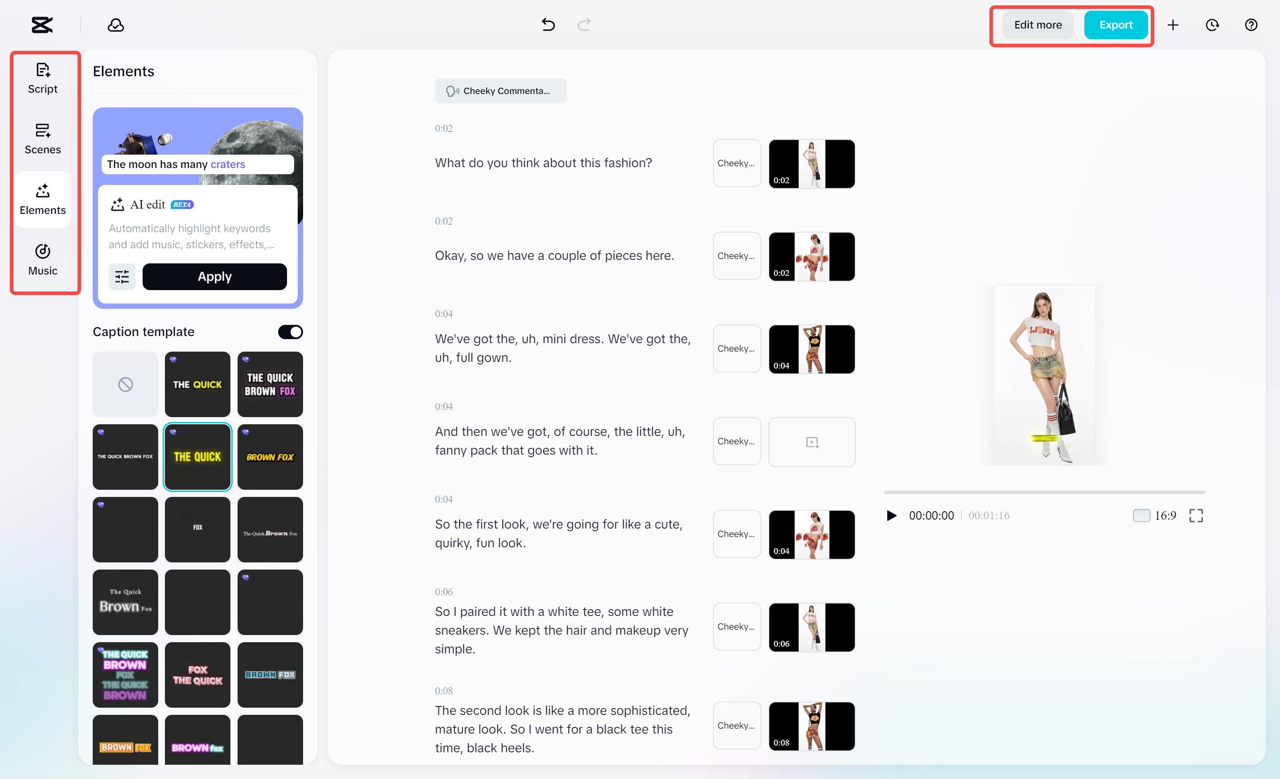The image size is (1280, 779).
Task: Open AI edit settings sliders icon
Action: coord(122,276)
